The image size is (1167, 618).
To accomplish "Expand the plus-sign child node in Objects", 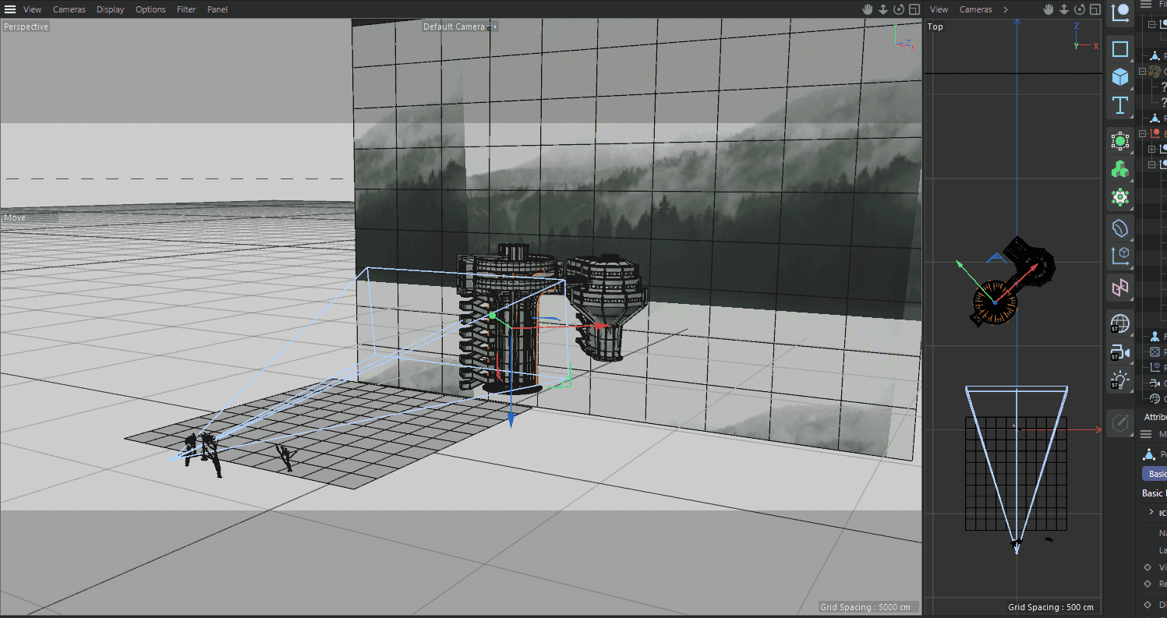I will click(1152, 149).
